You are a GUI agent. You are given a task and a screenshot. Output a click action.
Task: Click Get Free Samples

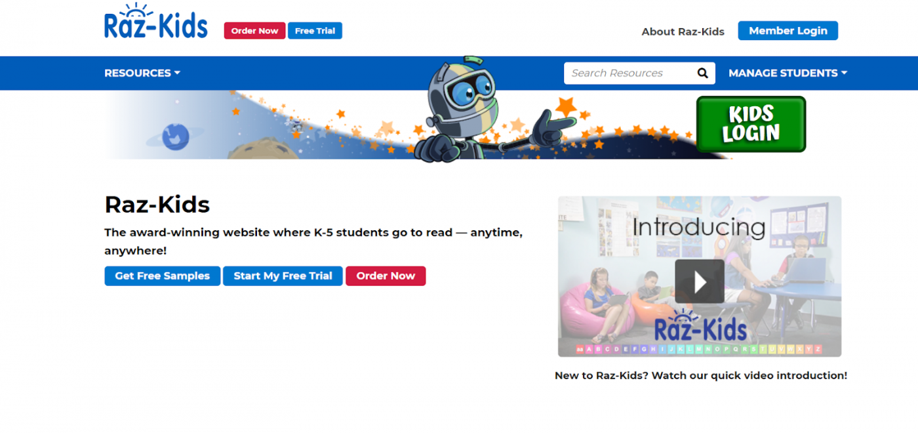pos(162,276)
